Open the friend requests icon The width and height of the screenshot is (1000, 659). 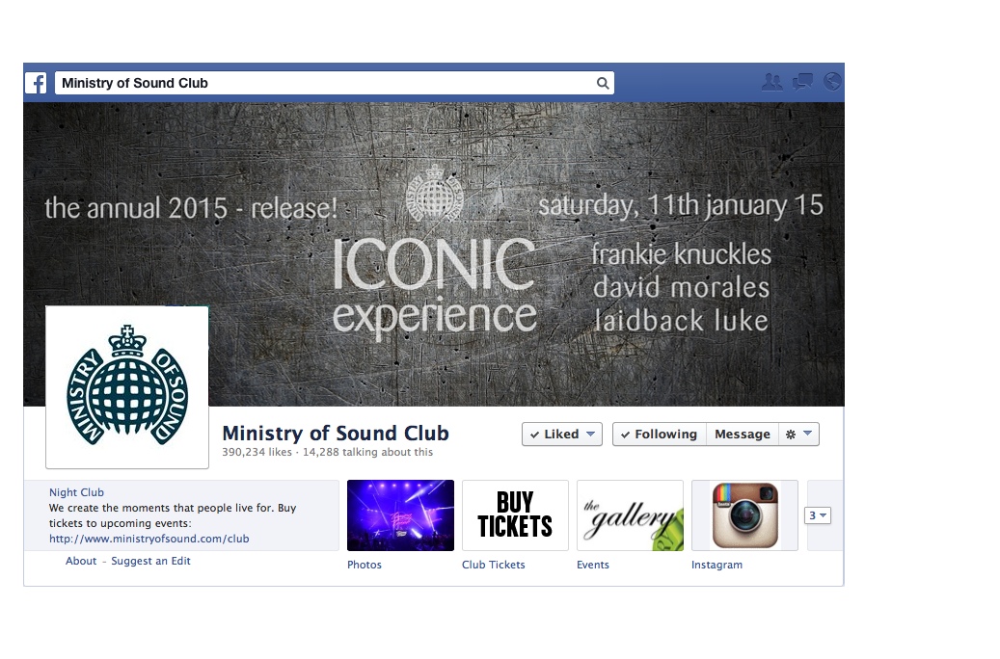(771, 82)
